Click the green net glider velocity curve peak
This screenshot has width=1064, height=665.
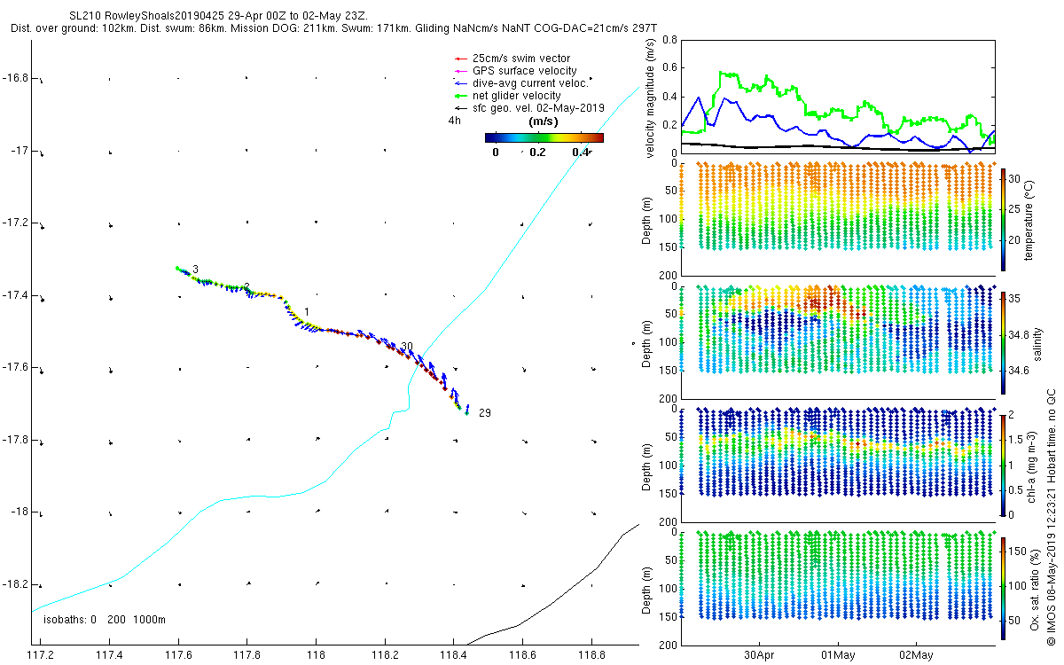click(725, 74)
